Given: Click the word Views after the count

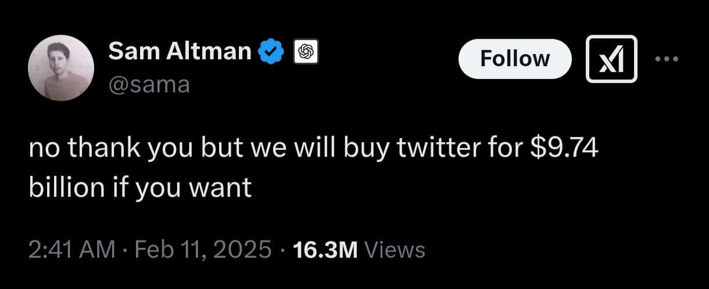Looking at the screenshot, I should point(394,250).
